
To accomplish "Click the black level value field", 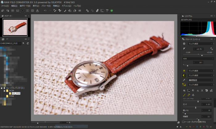I will pos(206,110).
